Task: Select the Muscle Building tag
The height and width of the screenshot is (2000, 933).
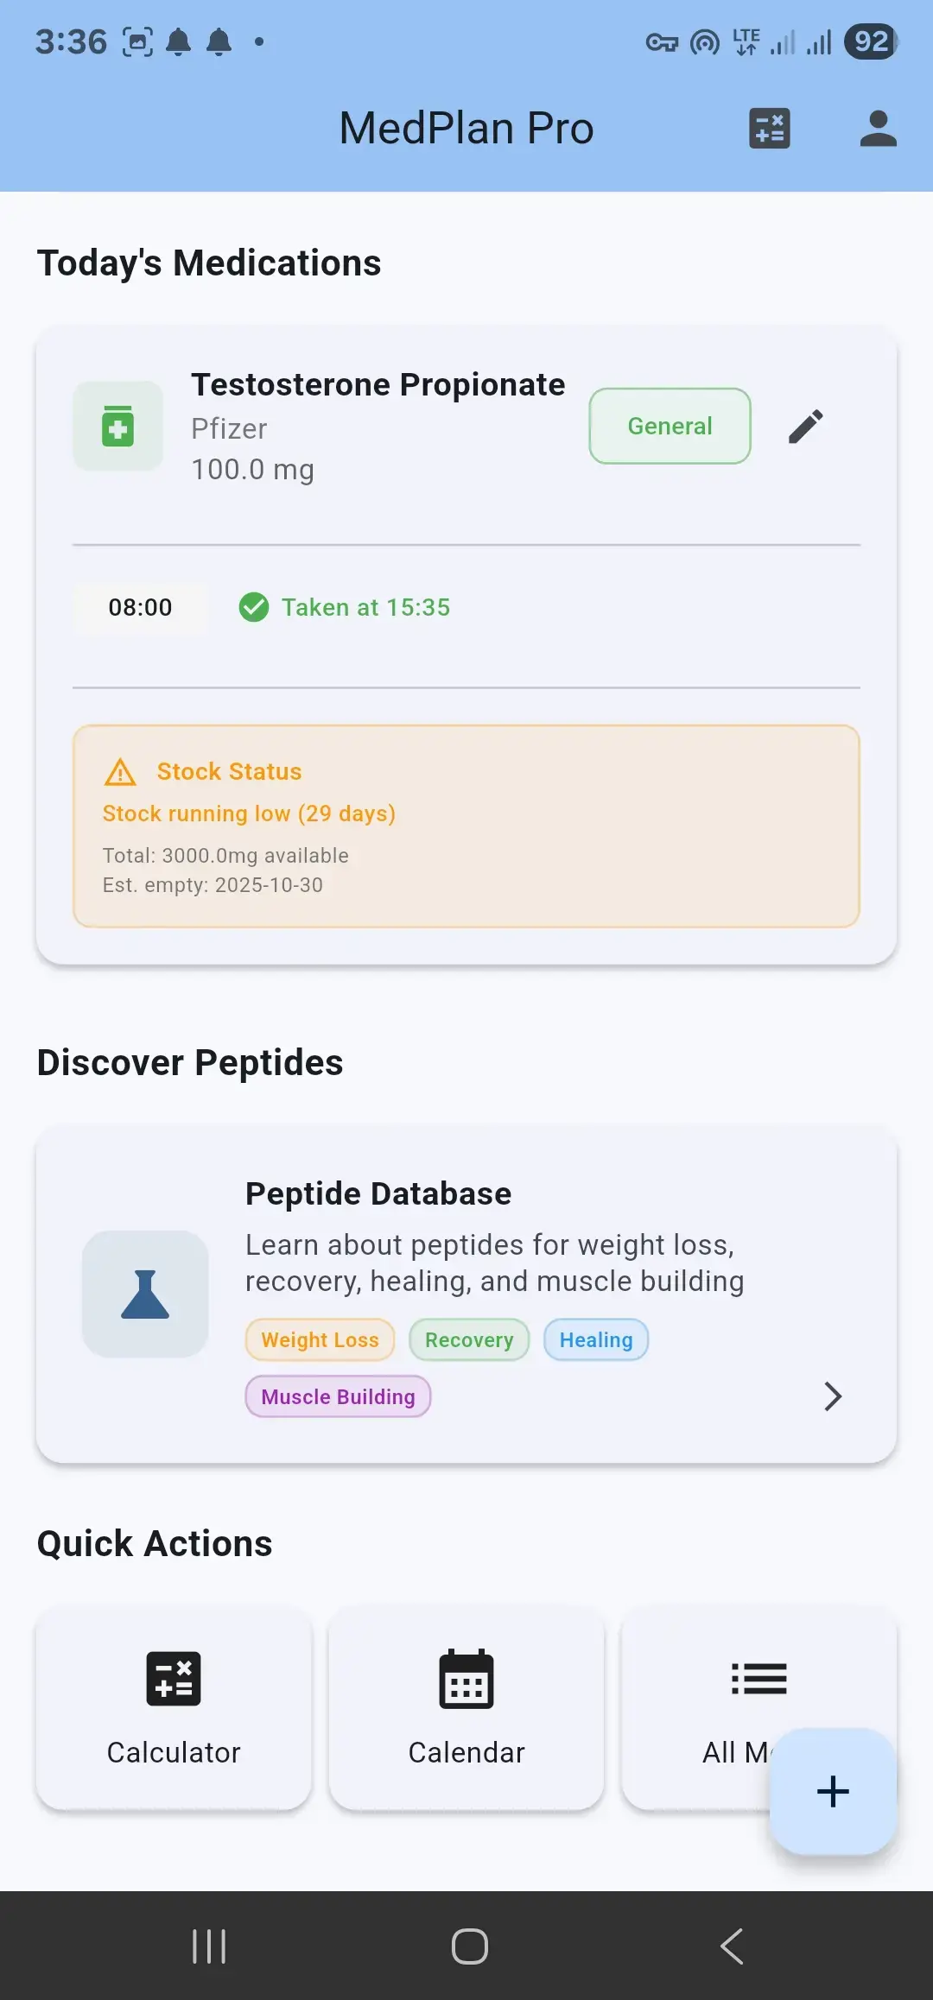Action: click(338, 1397)
